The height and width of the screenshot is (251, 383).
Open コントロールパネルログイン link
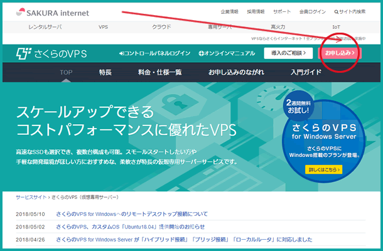coord(155,53)
